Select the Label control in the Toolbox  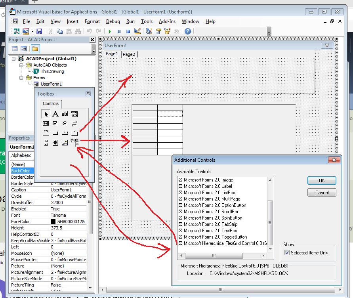click(55, 114)
